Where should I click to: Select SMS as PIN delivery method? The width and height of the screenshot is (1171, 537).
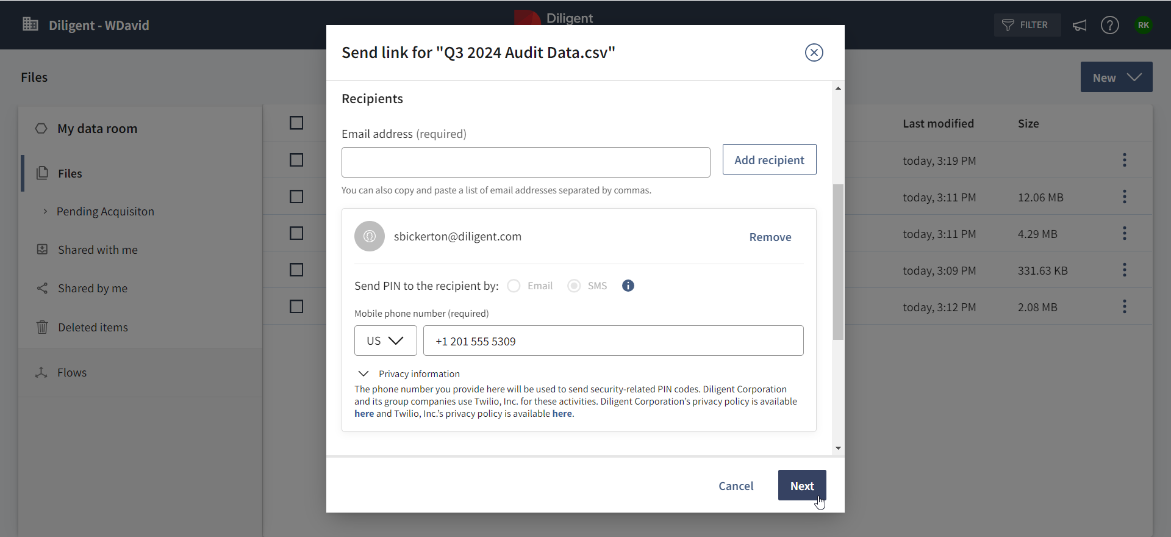click(574, 286)
